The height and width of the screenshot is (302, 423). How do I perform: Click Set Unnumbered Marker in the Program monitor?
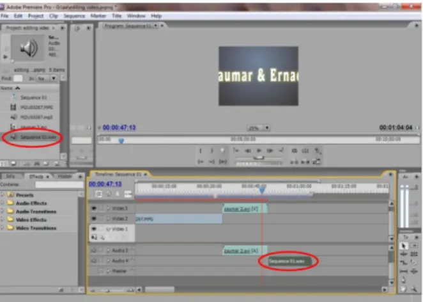222,151
